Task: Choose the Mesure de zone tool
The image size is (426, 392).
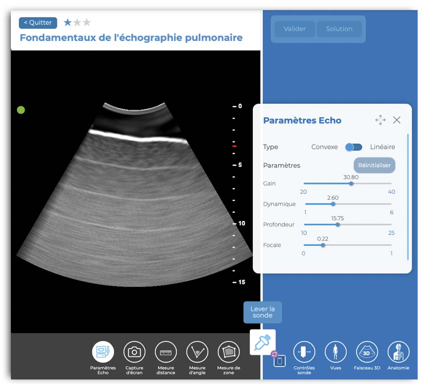Action: (228, 352)
